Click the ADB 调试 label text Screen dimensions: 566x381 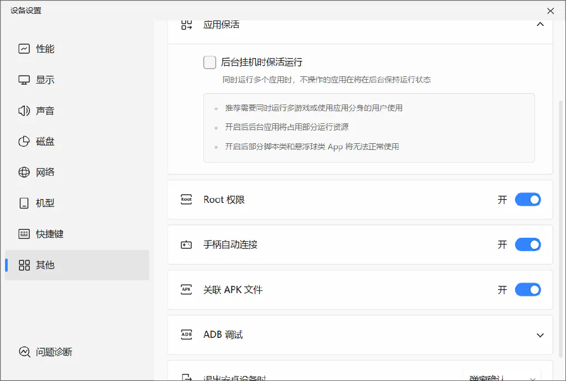(x=223, y=335)
